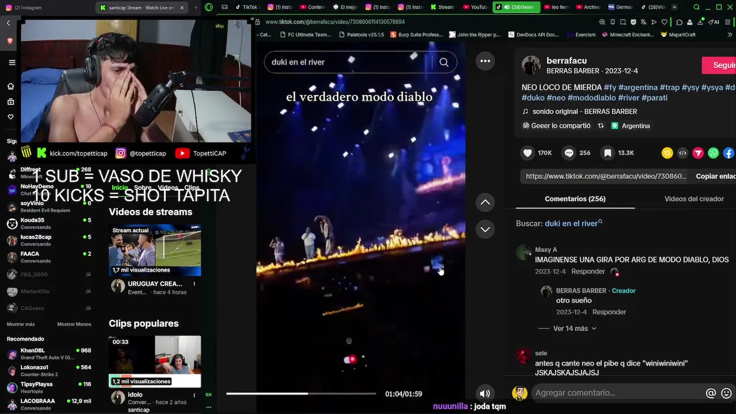
Task: Click the TikTok search field
Action: [x=351, y=62]
